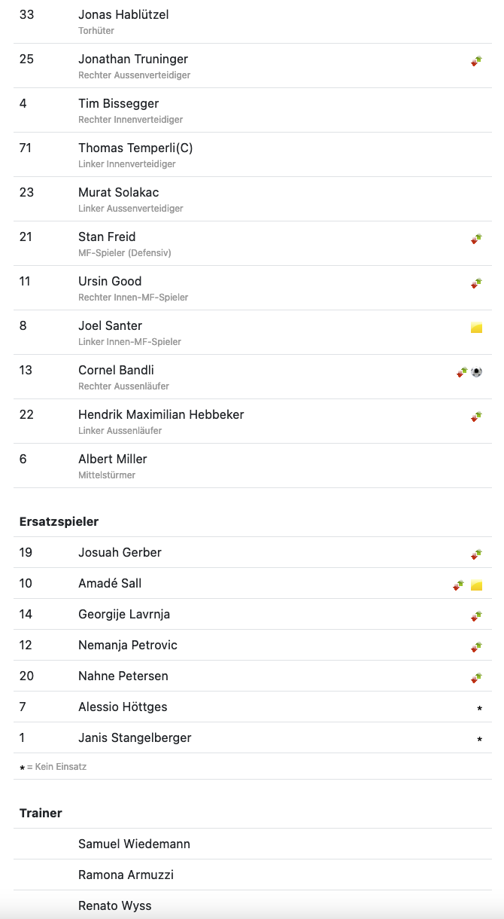Click substitution icon for Georgije Lavrnja
Viewport: 504px width, 919px height.
tap(476, 616)
